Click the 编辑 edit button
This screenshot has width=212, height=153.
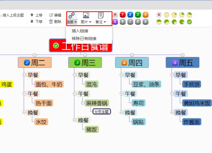point(55,15)
